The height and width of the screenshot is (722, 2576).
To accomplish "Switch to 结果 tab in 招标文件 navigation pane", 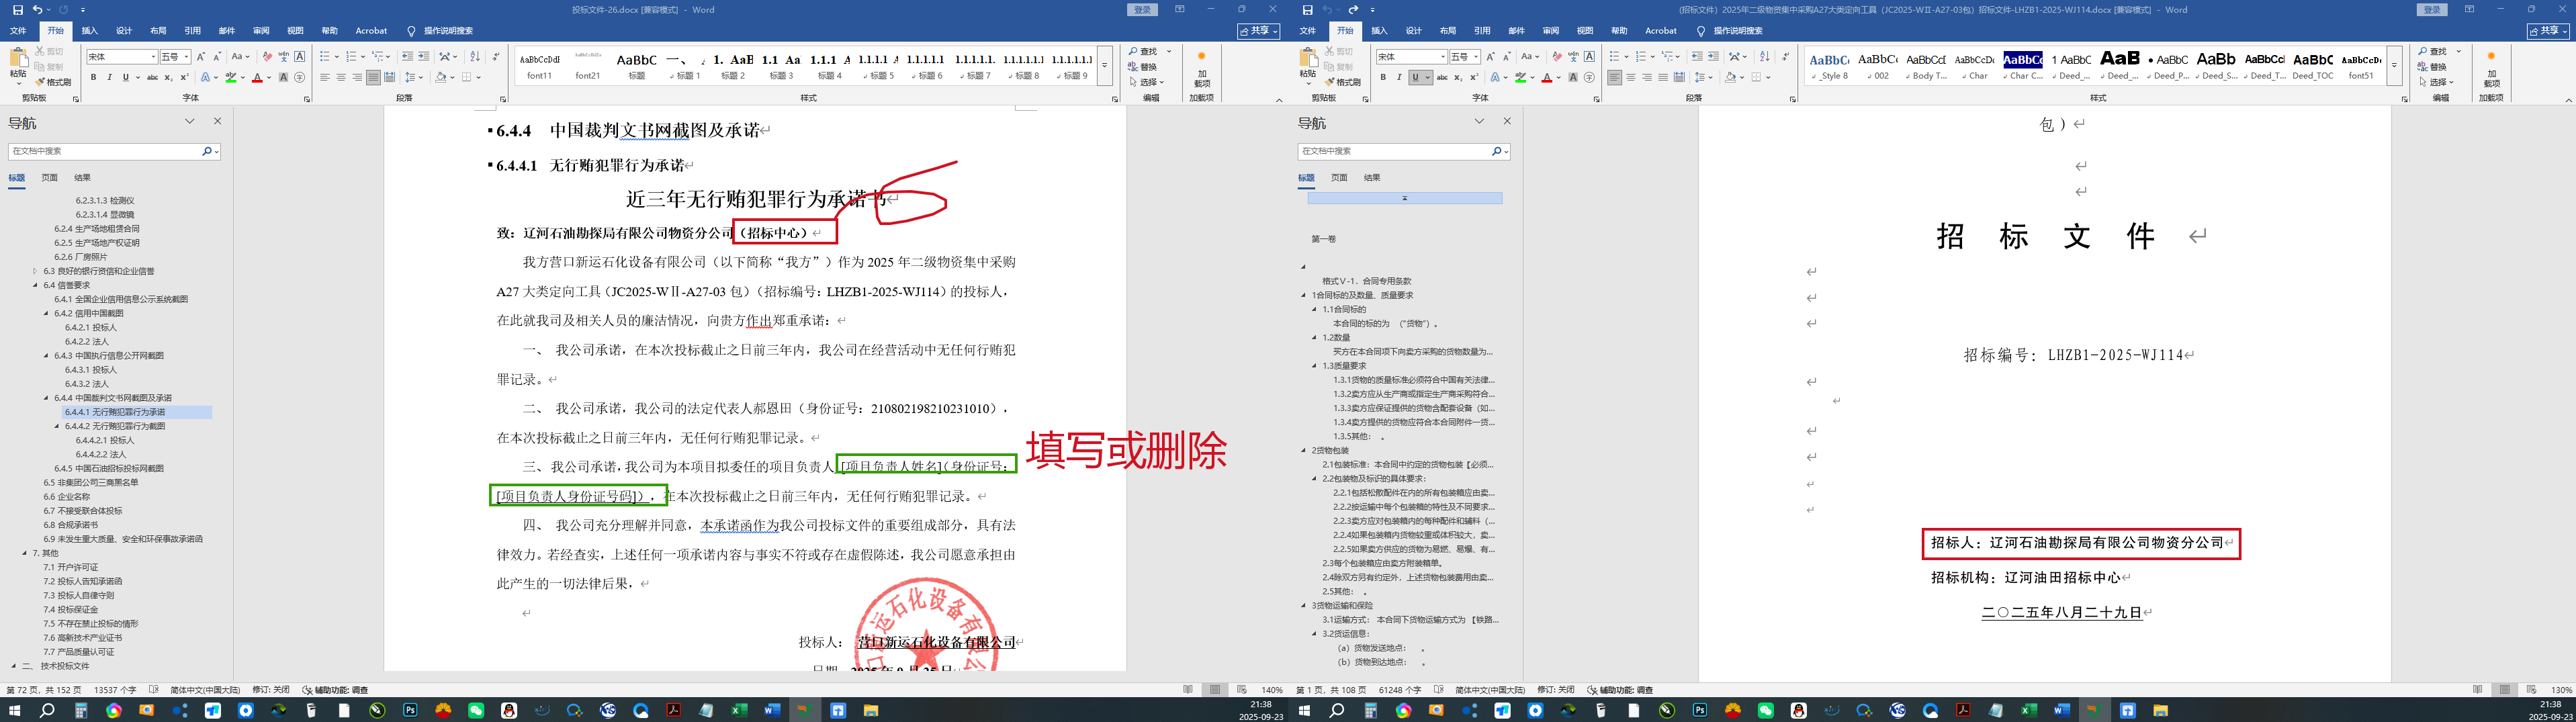I will (1372, 178).
